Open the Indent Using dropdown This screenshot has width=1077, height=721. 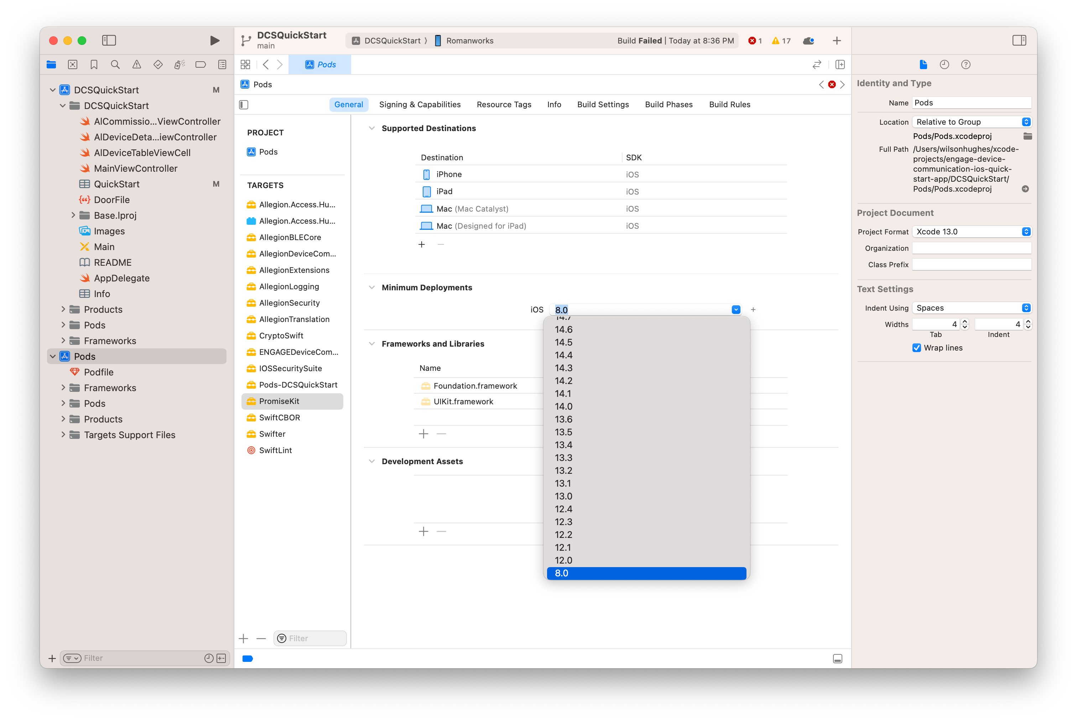[x=972, y=308]
